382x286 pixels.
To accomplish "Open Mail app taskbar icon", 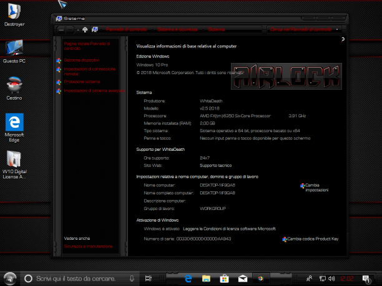I will pyautogui.click(x=243, y=279).
